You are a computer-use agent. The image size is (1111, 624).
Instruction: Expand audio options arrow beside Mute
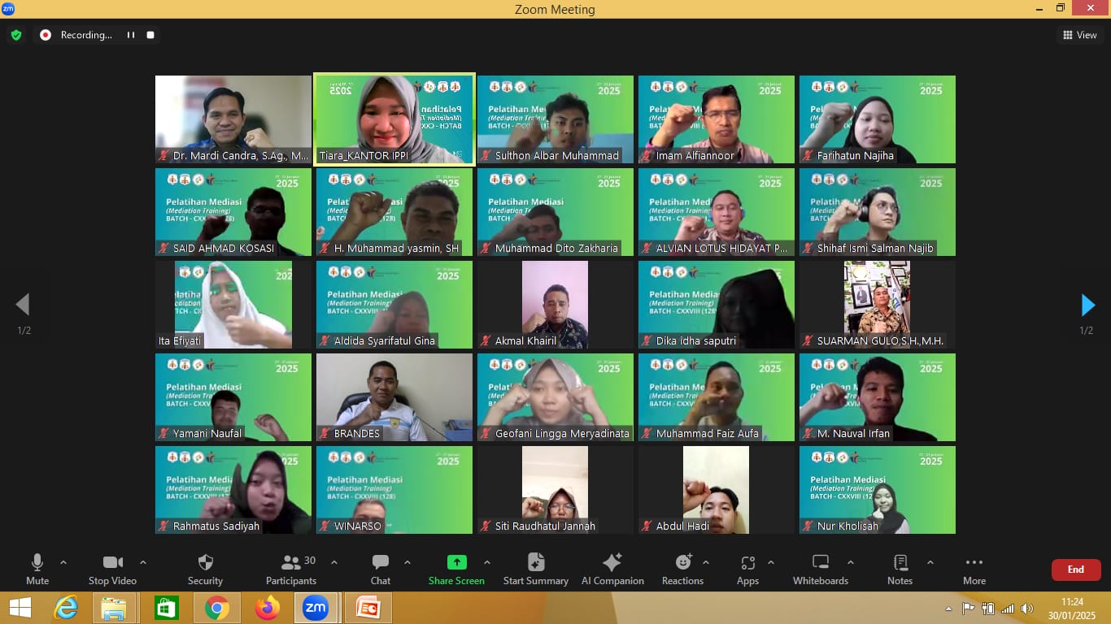(x=63, y=562)
